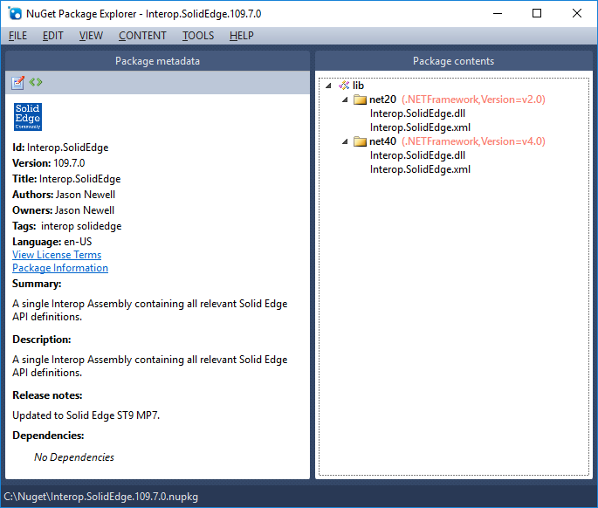Image resolution: width=598 pixels, height=508 pixels.
Task: Click the net40 folder icon
Action: click(360, 141)
